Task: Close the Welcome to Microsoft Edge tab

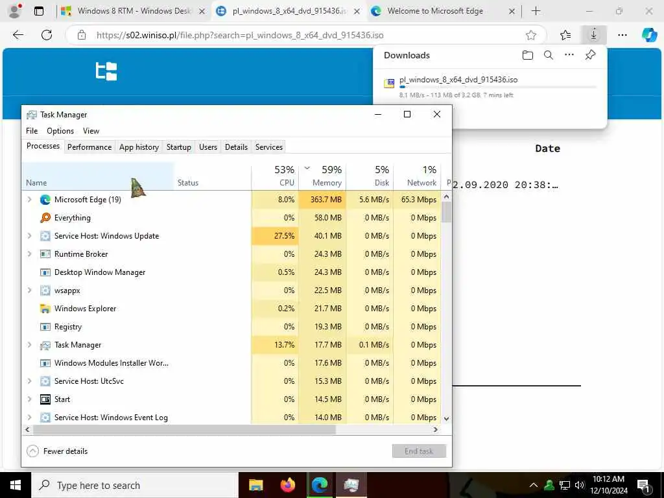Action: pyautogui.click(x=512, y=12)
